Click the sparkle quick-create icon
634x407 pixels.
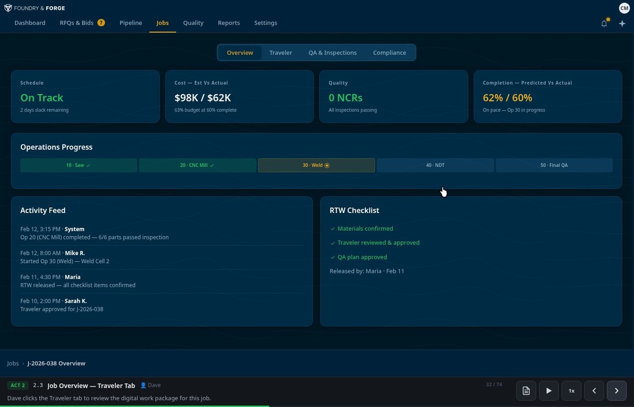click(x=622, y=23)
